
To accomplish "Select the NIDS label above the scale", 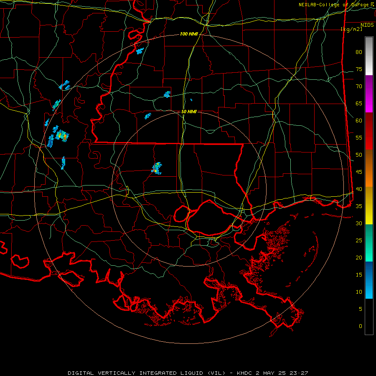I will (367, 25).
